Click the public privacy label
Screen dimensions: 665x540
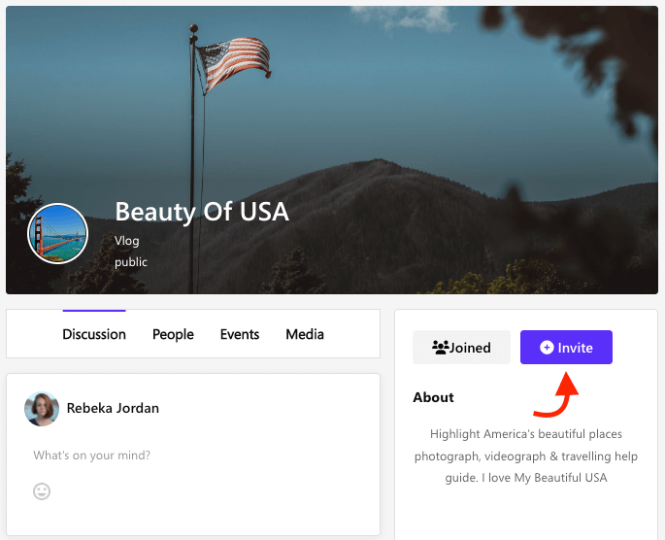pyautogui.click(x=131, y=262)
